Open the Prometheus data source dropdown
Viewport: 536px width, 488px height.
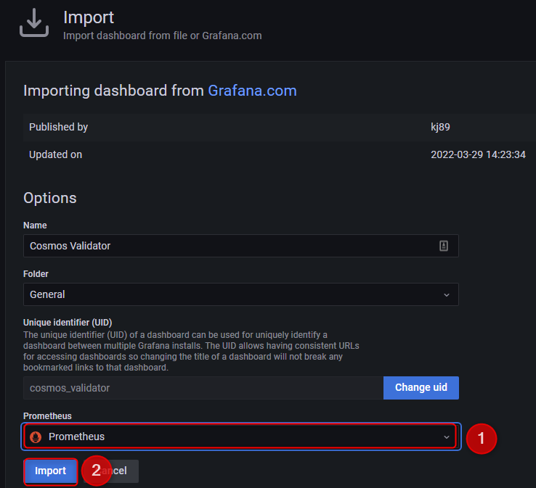(x=240, y=437)
